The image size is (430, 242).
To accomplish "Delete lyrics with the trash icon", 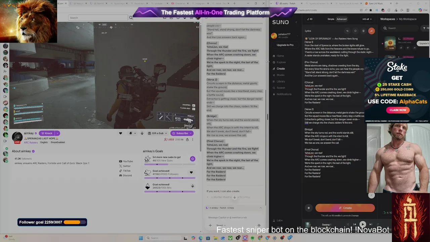I will [363, 31].
